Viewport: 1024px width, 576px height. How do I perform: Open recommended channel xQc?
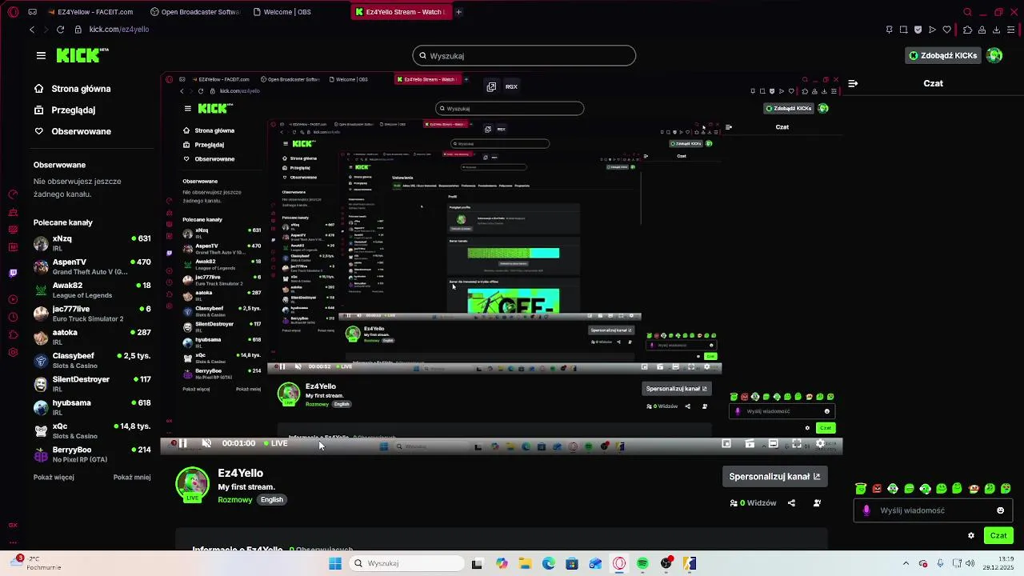(92, 430)
